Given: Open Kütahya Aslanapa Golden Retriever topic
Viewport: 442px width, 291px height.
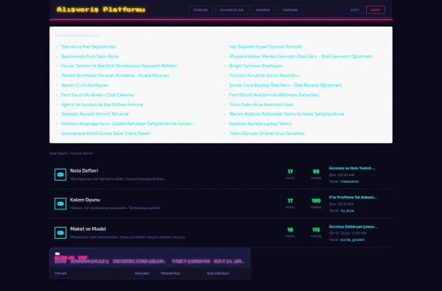Looking at the screenshot, I should point(127,124).
